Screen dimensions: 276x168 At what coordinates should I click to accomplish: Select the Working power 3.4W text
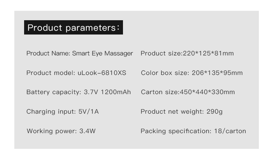(x=61, y=131)
